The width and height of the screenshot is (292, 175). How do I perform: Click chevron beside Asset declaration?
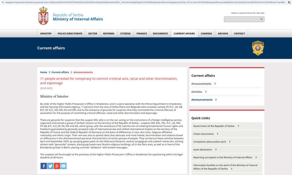pyautogui.click(x=216, y=150)
